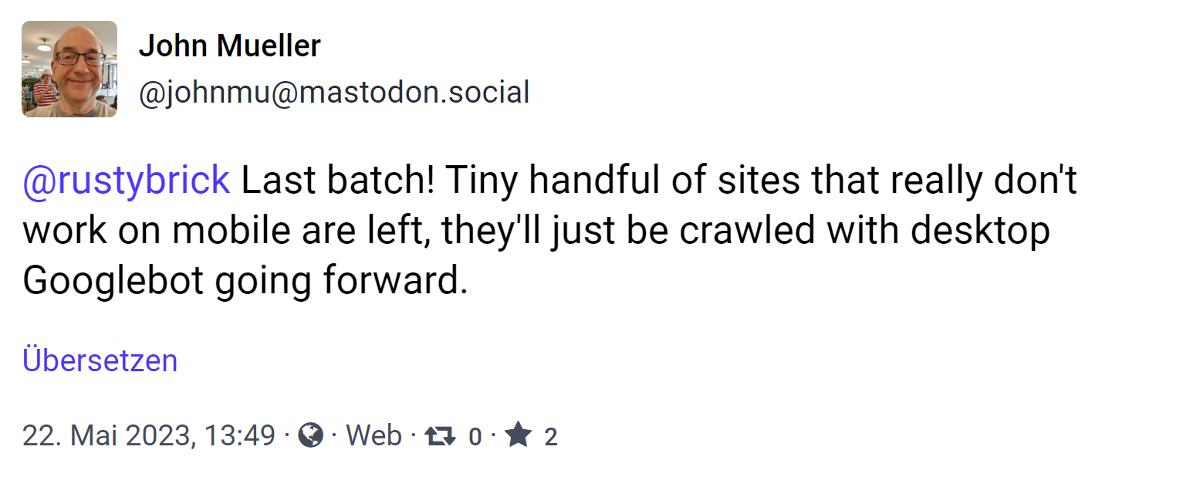Click John Mueller's profile avatar photo
1183x477 pixels.
click(x=69, y=69)
